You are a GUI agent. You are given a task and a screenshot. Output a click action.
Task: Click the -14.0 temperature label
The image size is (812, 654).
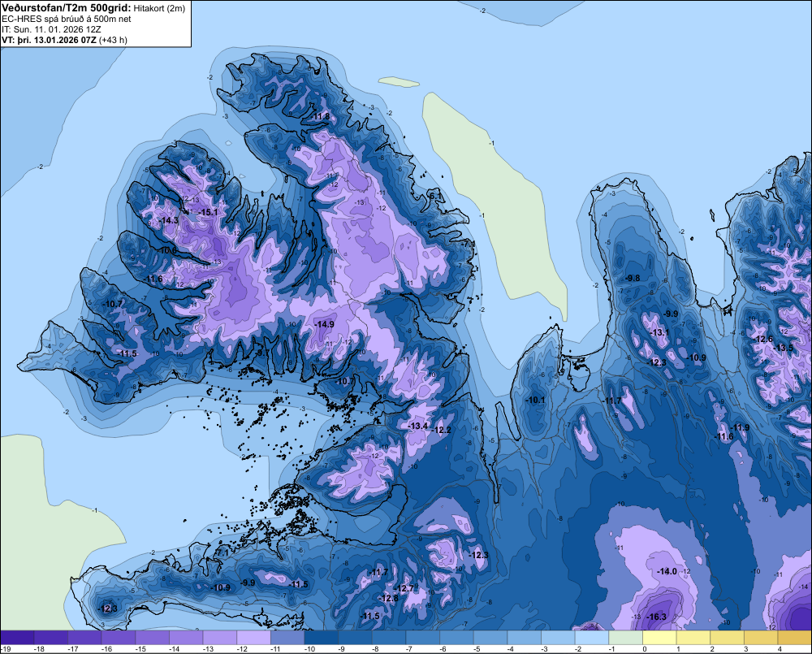tap(667, 571)
